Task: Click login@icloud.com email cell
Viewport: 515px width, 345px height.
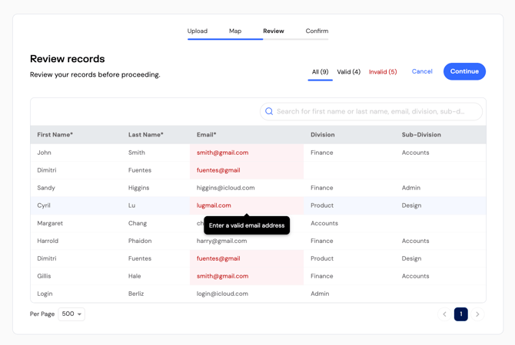Action: click(247, 294)
